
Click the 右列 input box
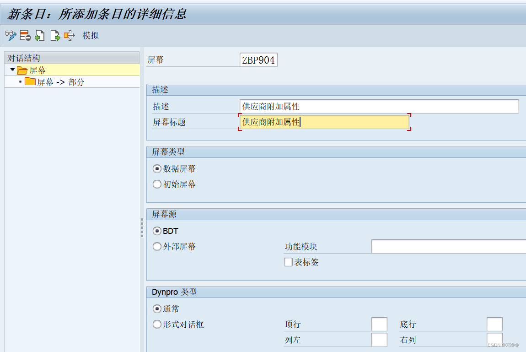(x=494, y=340)
